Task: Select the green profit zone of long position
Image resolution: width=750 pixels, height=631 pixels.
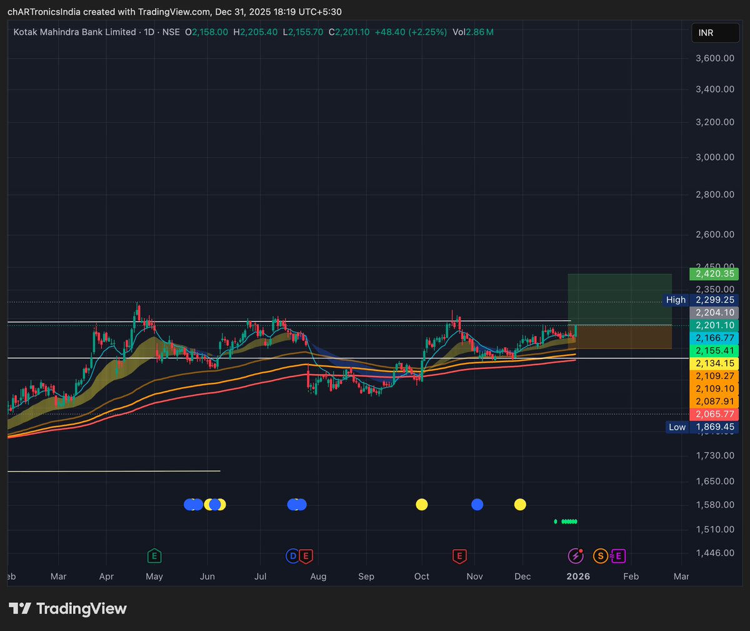Action: pos(619,299)
